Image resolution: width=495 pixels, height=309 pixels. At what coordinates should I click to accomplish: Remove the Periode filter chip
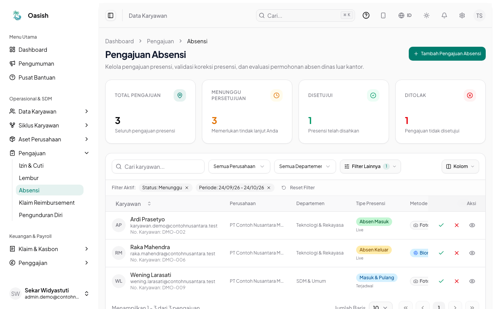(x=269, y=188)
